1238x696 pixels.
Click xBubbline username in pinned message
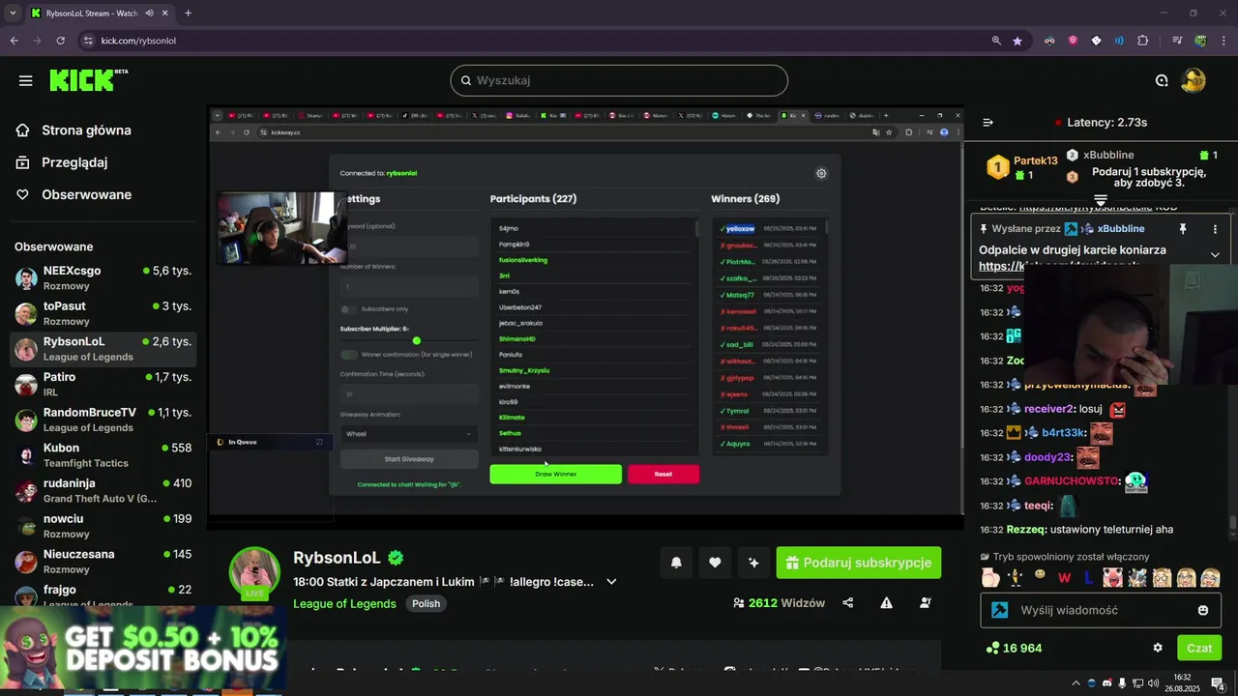[x=1121, y=229]
